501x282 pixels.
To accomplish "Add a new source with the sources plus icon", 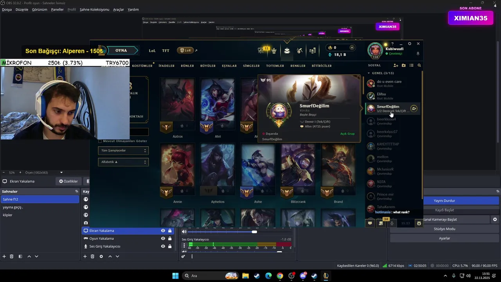I will coord(85,257).
